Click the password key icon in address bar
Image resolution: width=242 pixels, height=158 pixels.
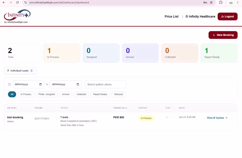pyautogui.click(x=205, y=2)
